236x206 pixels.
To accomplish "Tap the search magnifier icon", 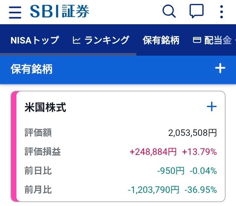I will tap(169, 11).
